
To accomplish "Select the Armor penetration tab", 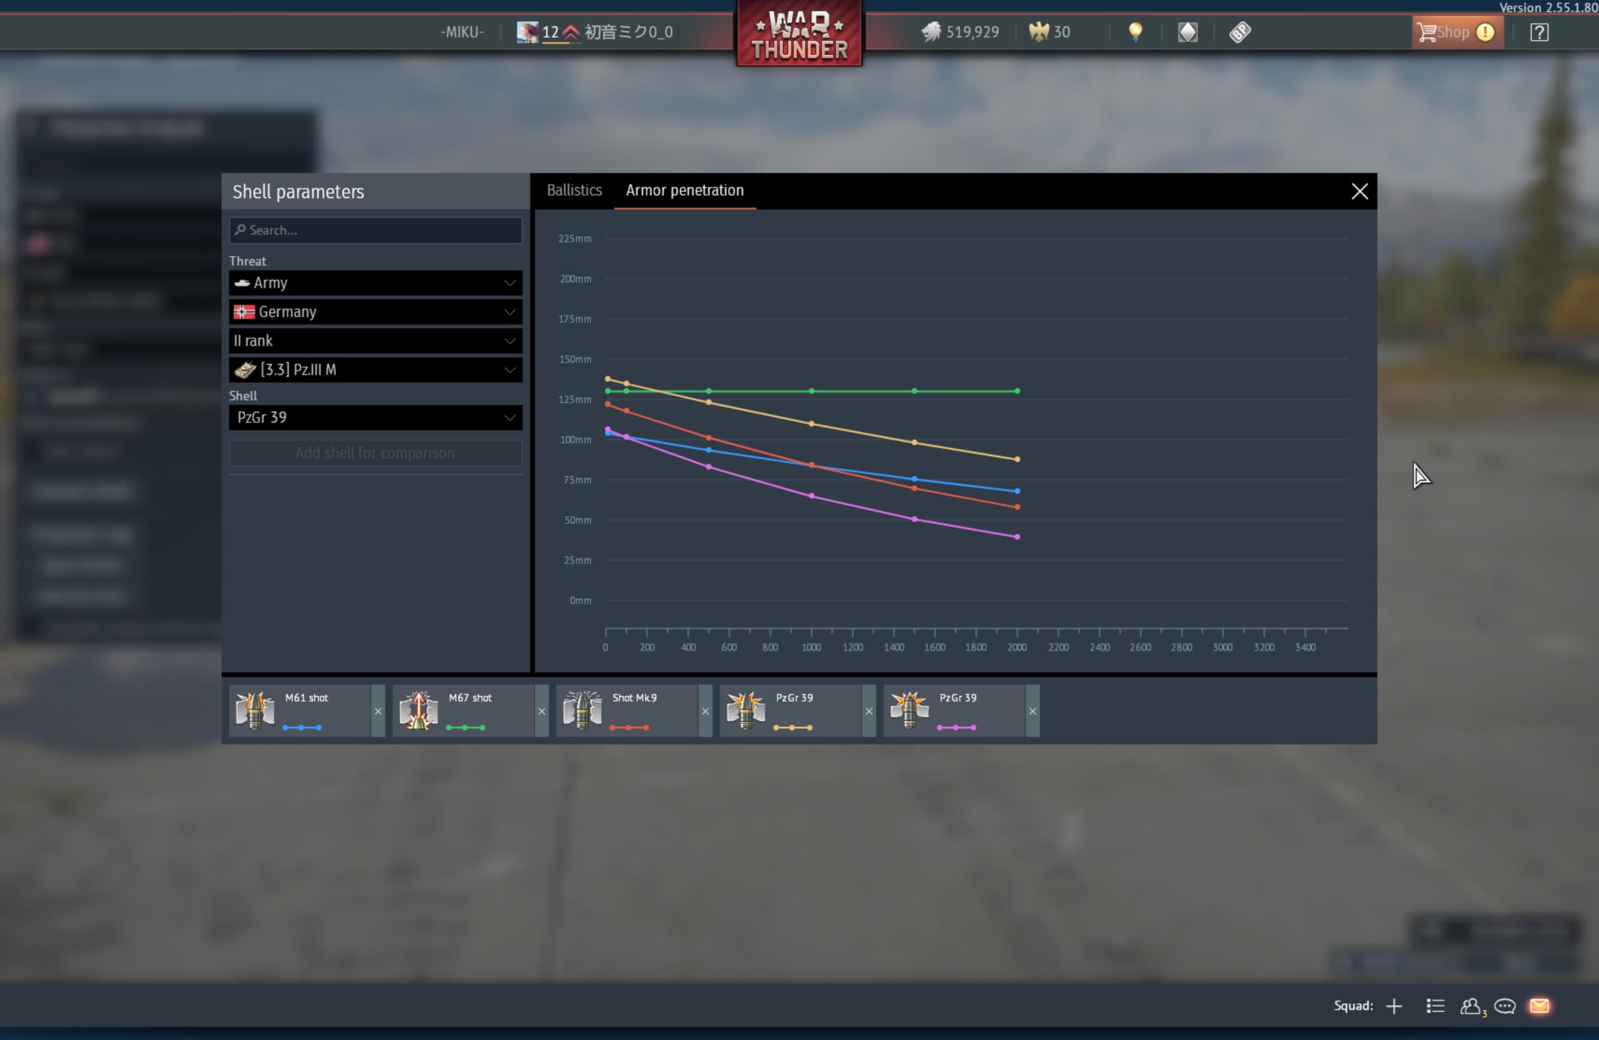I will click(684, 190).
